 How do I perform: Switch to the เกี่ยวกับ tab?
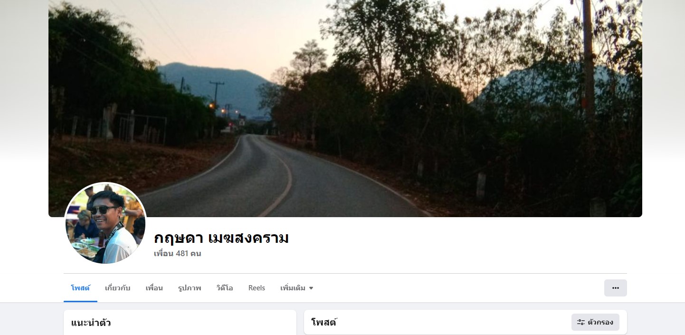pyautogui.click(x=118, y=288)
